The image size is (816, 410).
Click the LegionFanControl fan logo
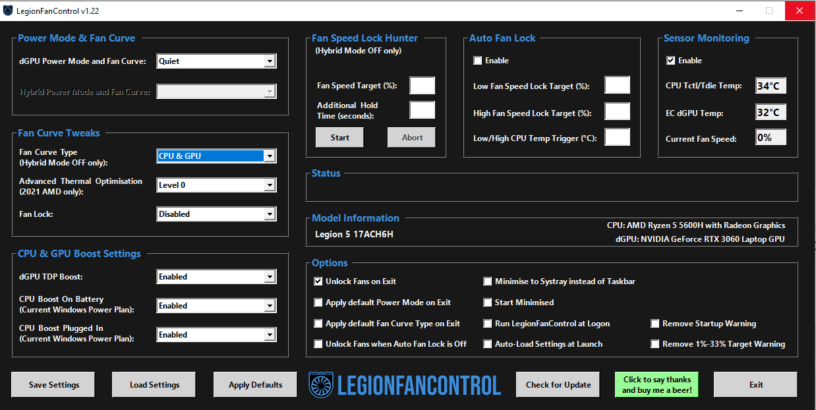click(x=320, y=385)
